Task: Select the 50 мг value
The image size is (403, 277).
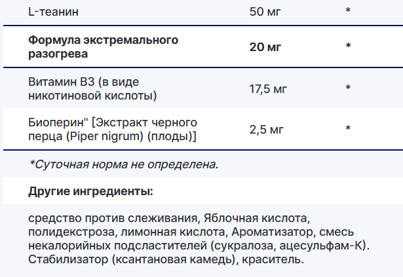Action: pos(266,12)
